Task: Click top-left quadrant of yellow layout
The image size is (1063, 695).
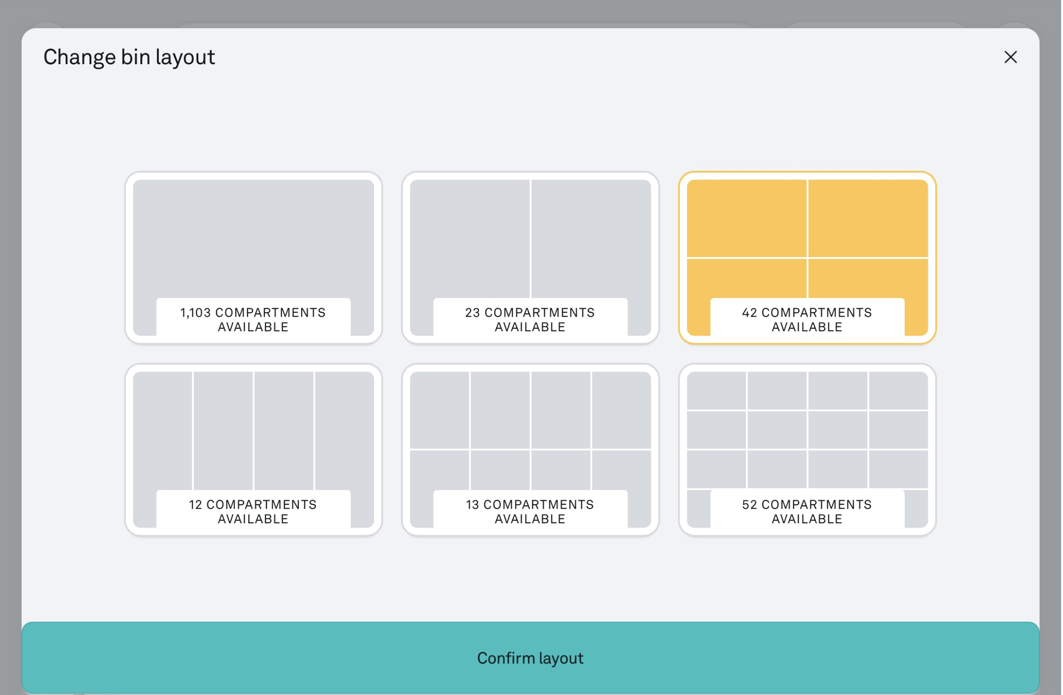Action: point(746,218)
